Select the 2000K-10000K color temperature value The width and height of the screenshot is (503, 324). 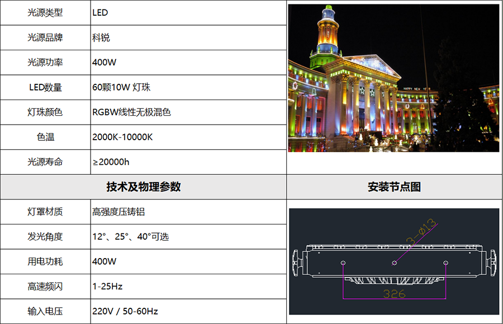122,137
